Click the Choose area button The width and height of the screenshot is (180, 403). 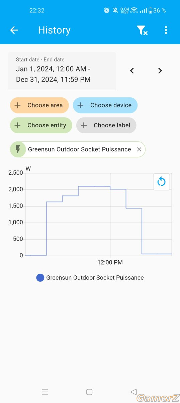[x=39, y=105]
